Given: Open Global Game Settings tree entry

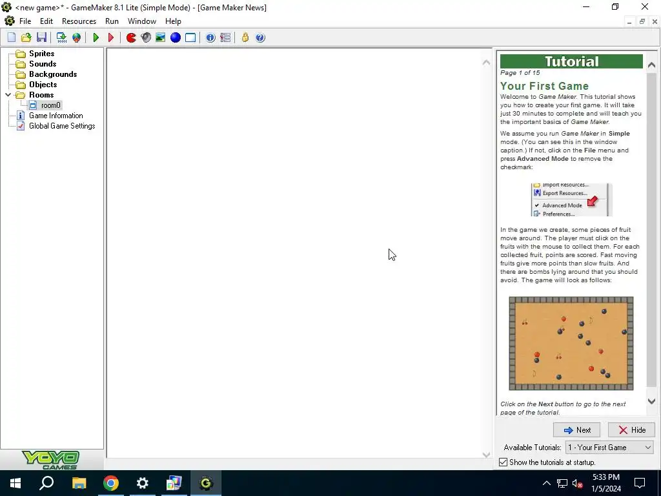Looking at the screenshot, I should tap(62, 126).
